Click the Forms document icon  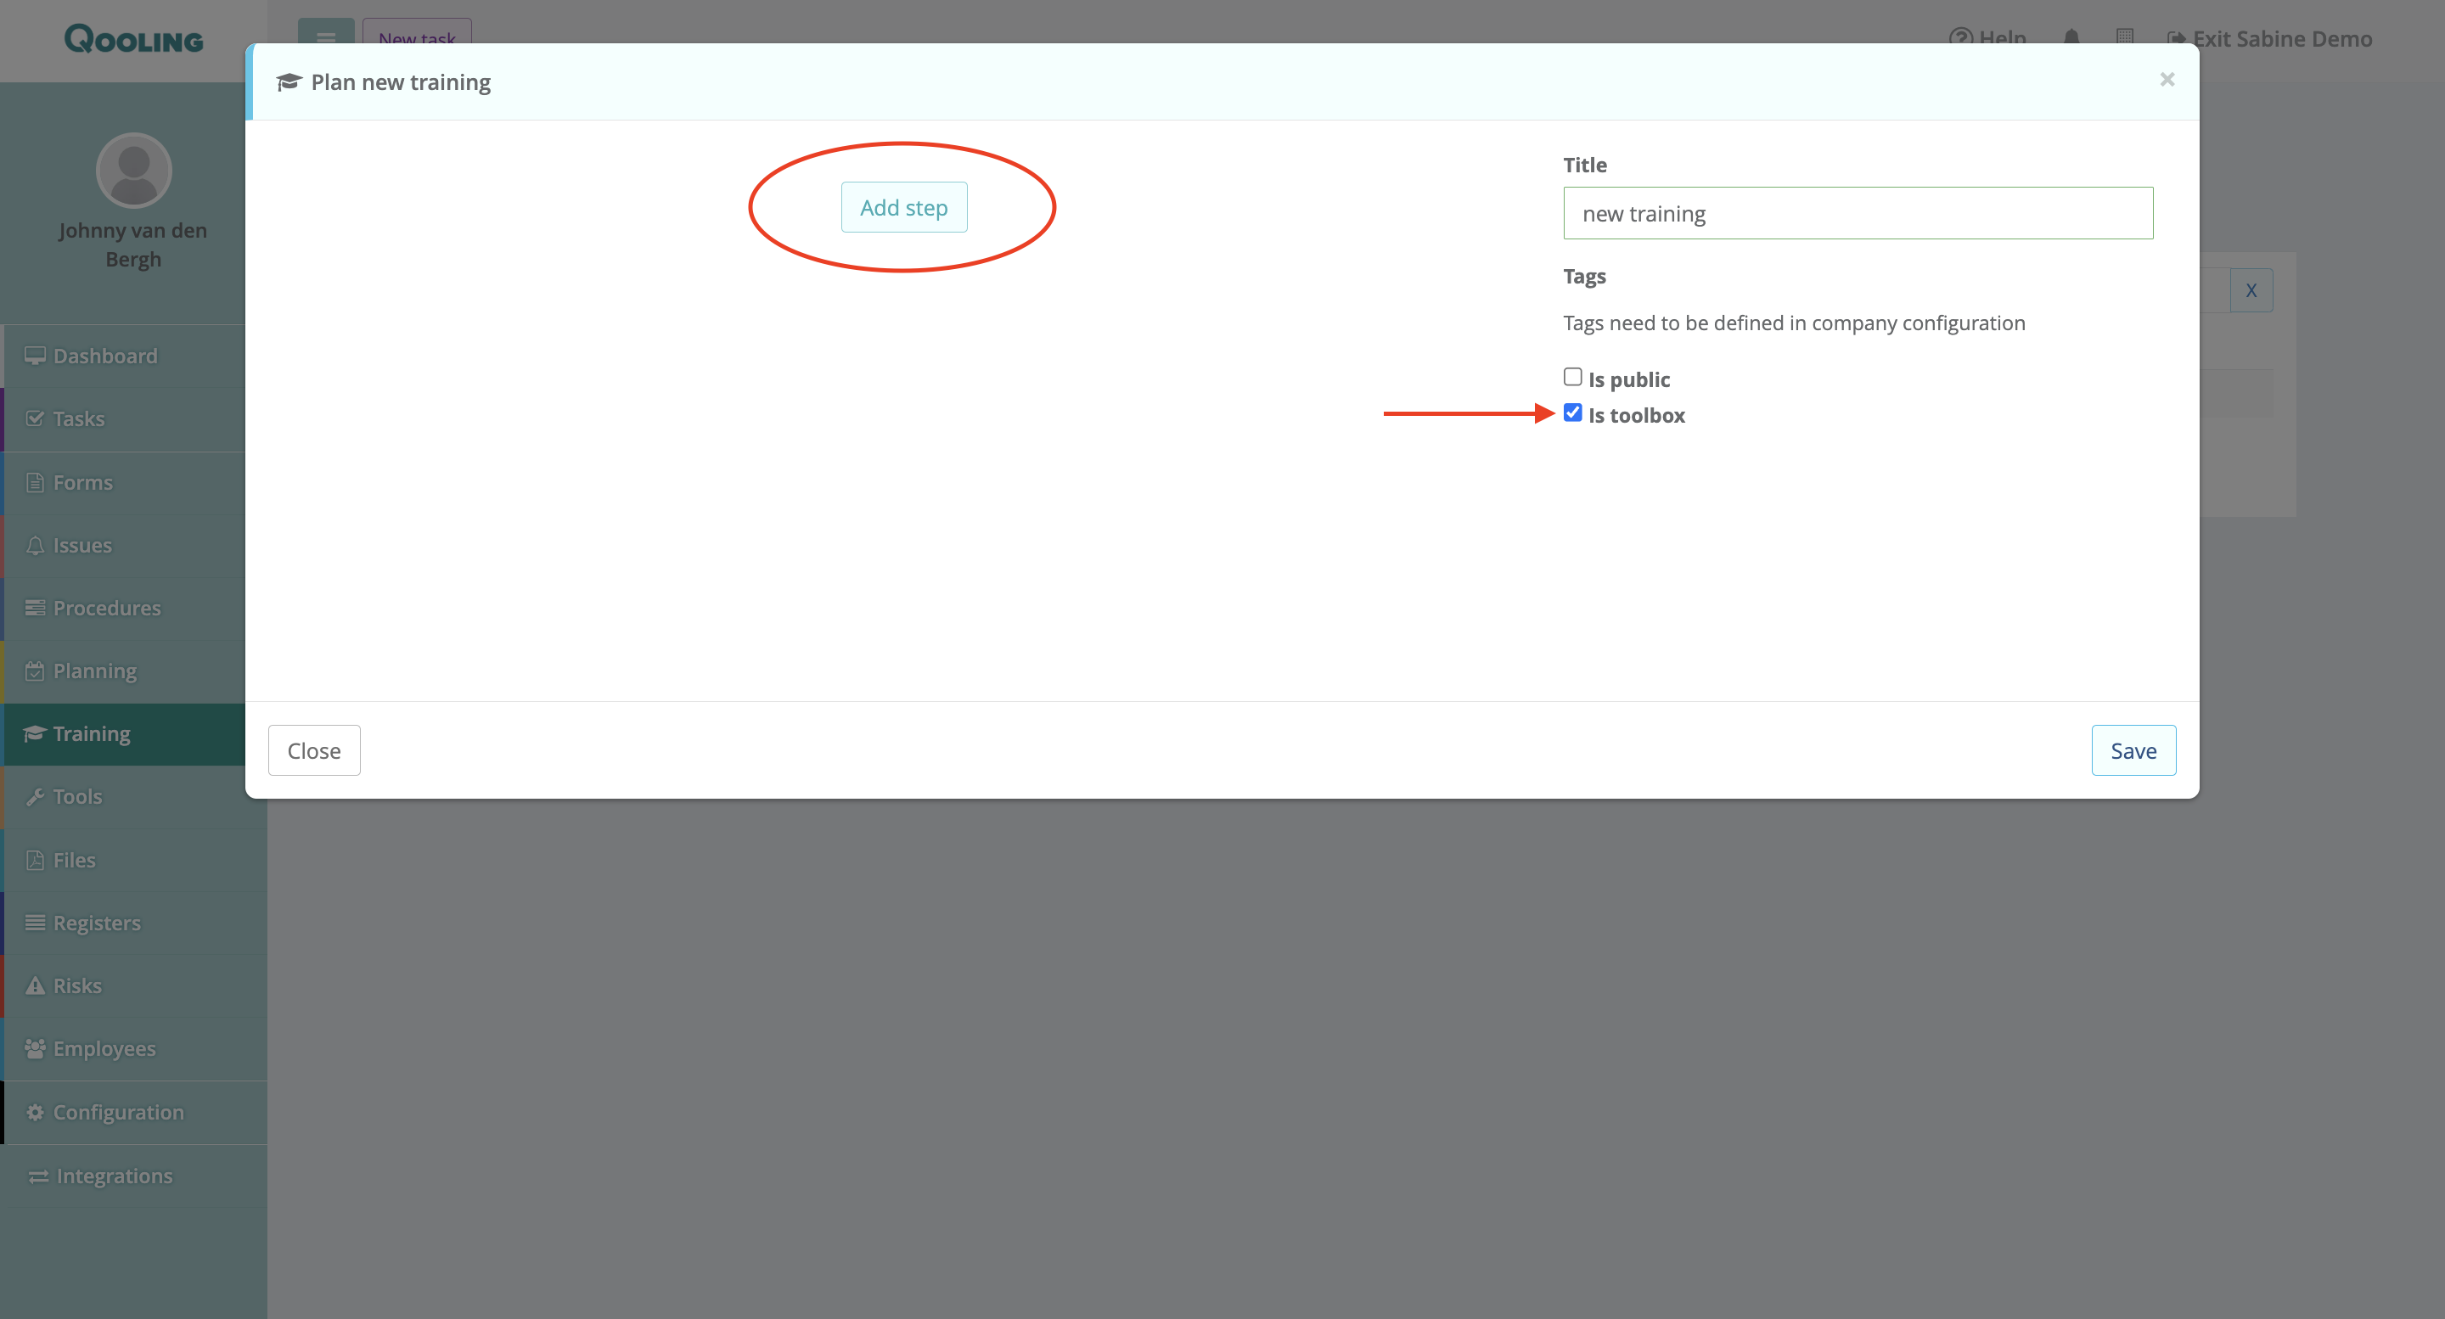[x=35, y=482]
